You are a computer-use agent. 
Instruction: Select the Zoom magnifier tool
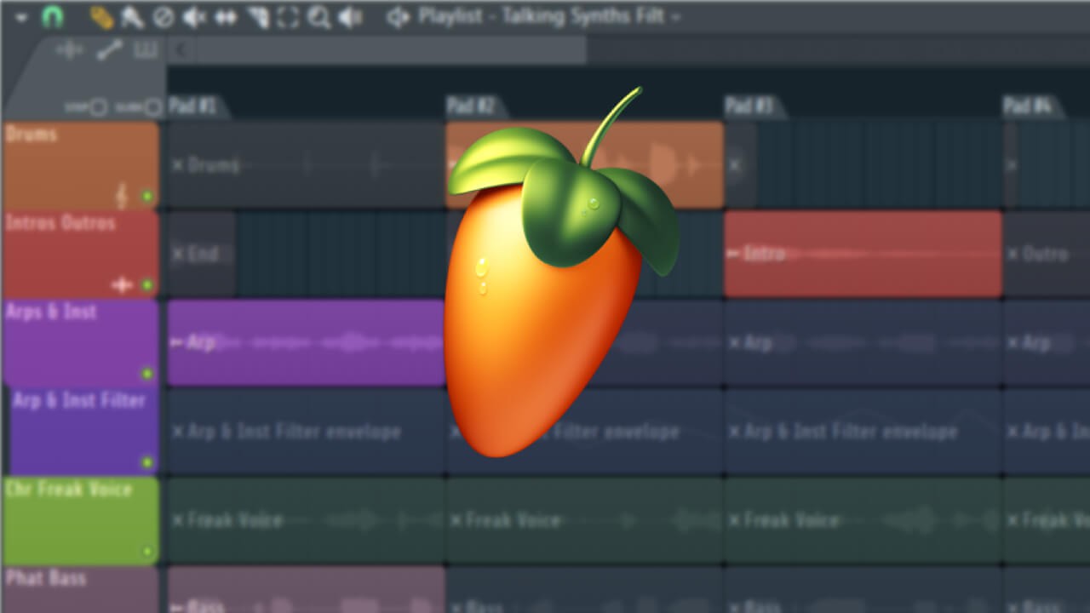[319, 17]
